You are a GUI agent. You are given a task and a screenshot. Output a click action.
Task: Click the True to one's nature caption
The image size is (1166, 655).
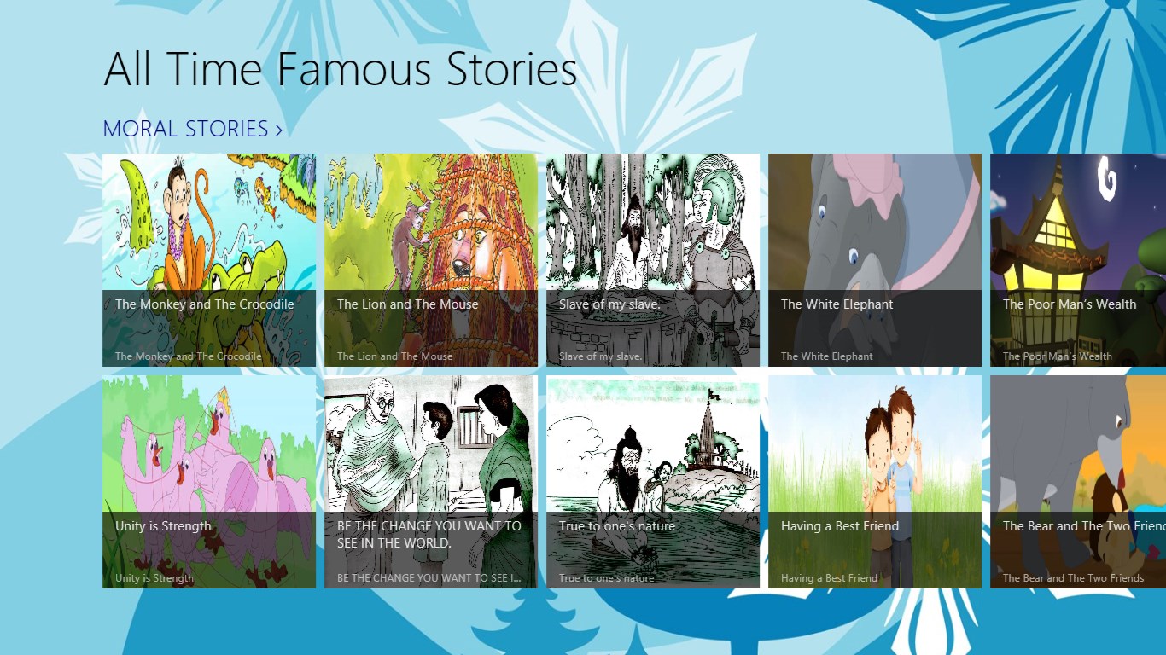coord(607,578)
